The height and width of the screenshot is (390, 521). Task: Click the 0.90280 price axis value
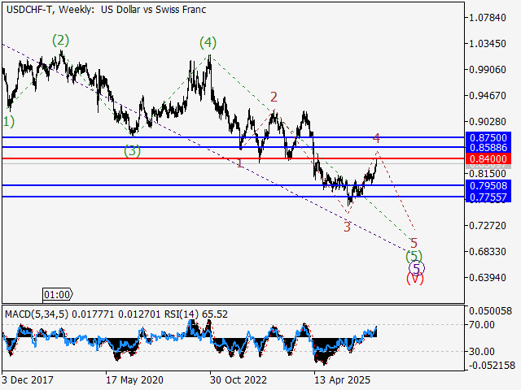point(488,122)
